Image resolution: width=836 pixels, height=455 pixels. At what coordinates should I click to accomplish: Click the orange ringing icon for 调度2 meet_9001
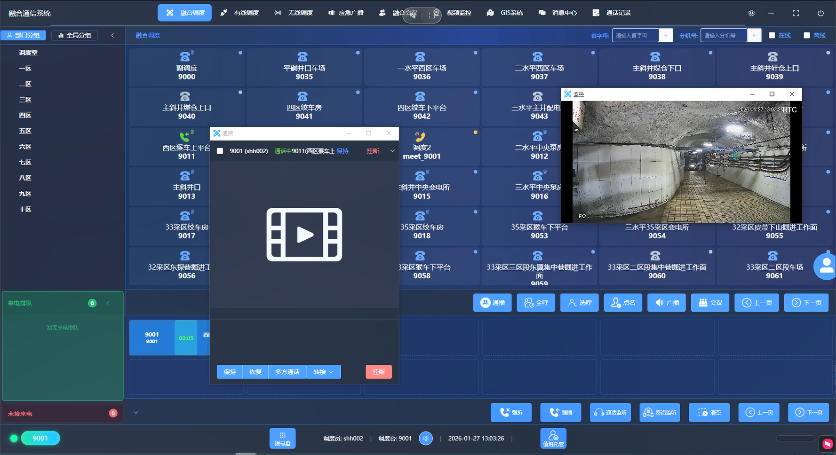[x=420, y=136]
